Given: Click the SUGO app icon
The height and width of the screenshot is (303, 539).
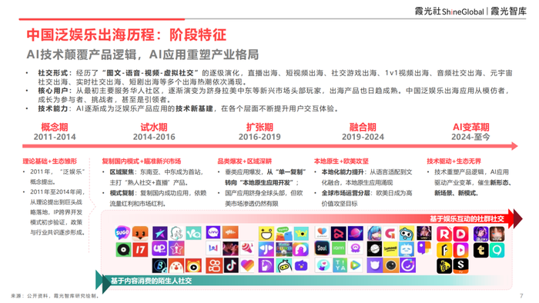Looking at the screenshot, I should [x=122, y=233].
